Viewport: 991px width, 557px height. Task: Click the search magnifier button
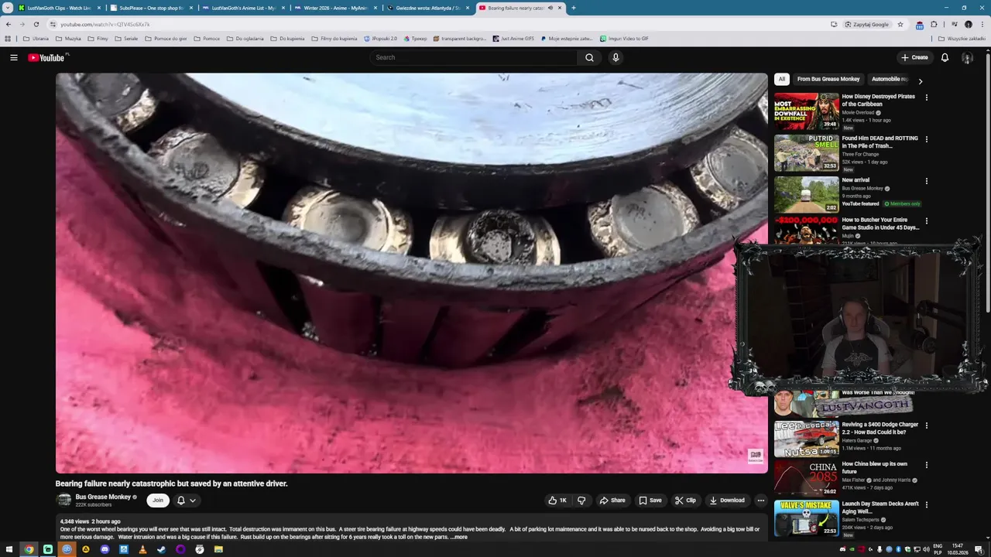pos(589,57)
